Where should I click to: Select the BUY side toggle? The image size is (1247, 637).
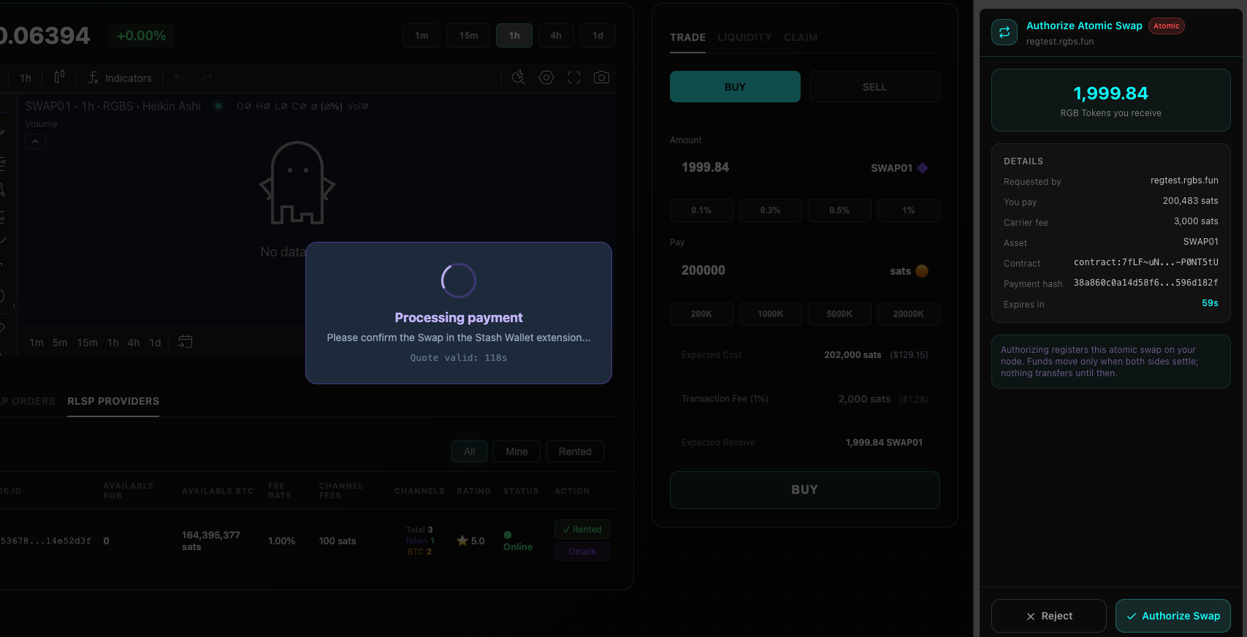735,87
